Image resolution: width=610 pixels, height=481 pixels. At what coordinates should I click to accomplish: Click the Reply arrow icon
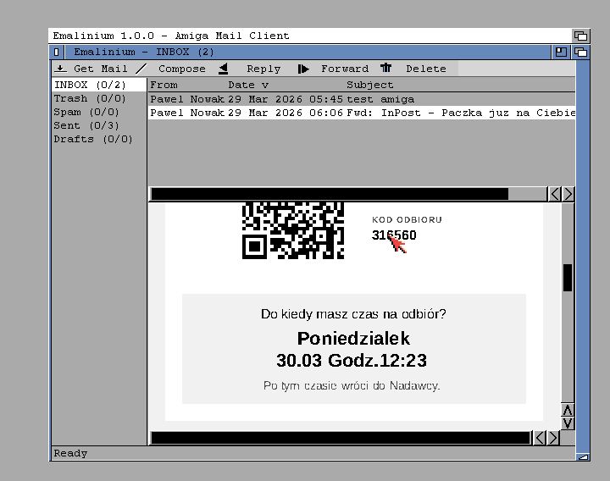point(224,69)
